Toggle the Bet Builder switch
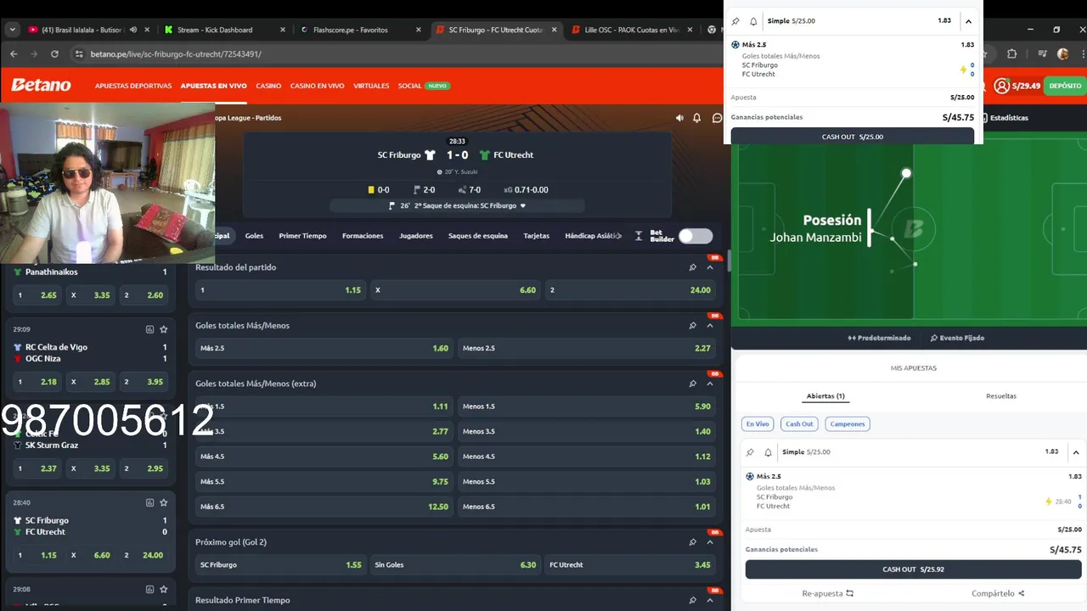This screenshot has width=1087, height=611. [x=696, y=236]
